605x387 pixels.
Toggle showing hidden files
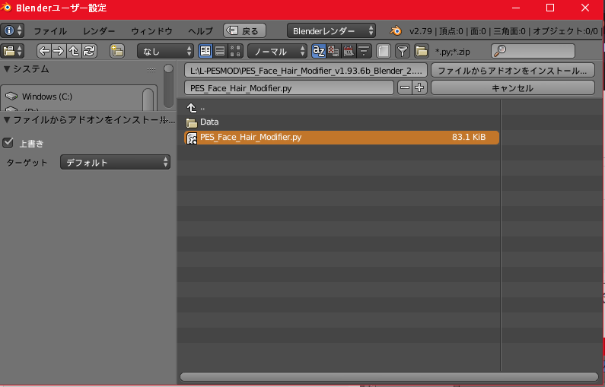click(383, 51)
